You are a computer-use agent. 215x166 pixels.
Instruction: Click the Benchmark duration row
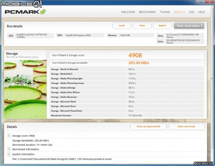[x=127, y=115]
